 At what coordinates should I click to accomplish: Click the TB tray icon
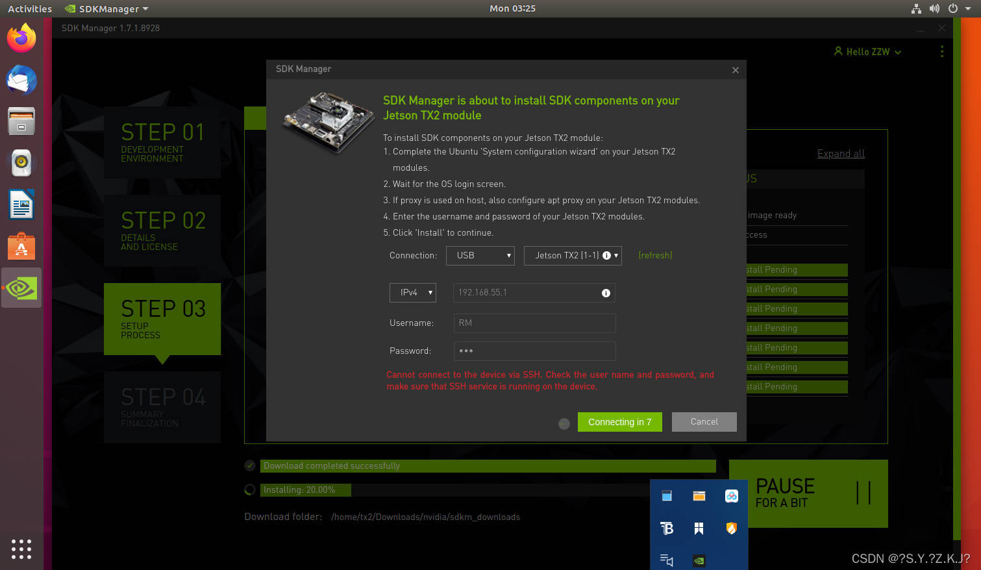coord(667,528)
